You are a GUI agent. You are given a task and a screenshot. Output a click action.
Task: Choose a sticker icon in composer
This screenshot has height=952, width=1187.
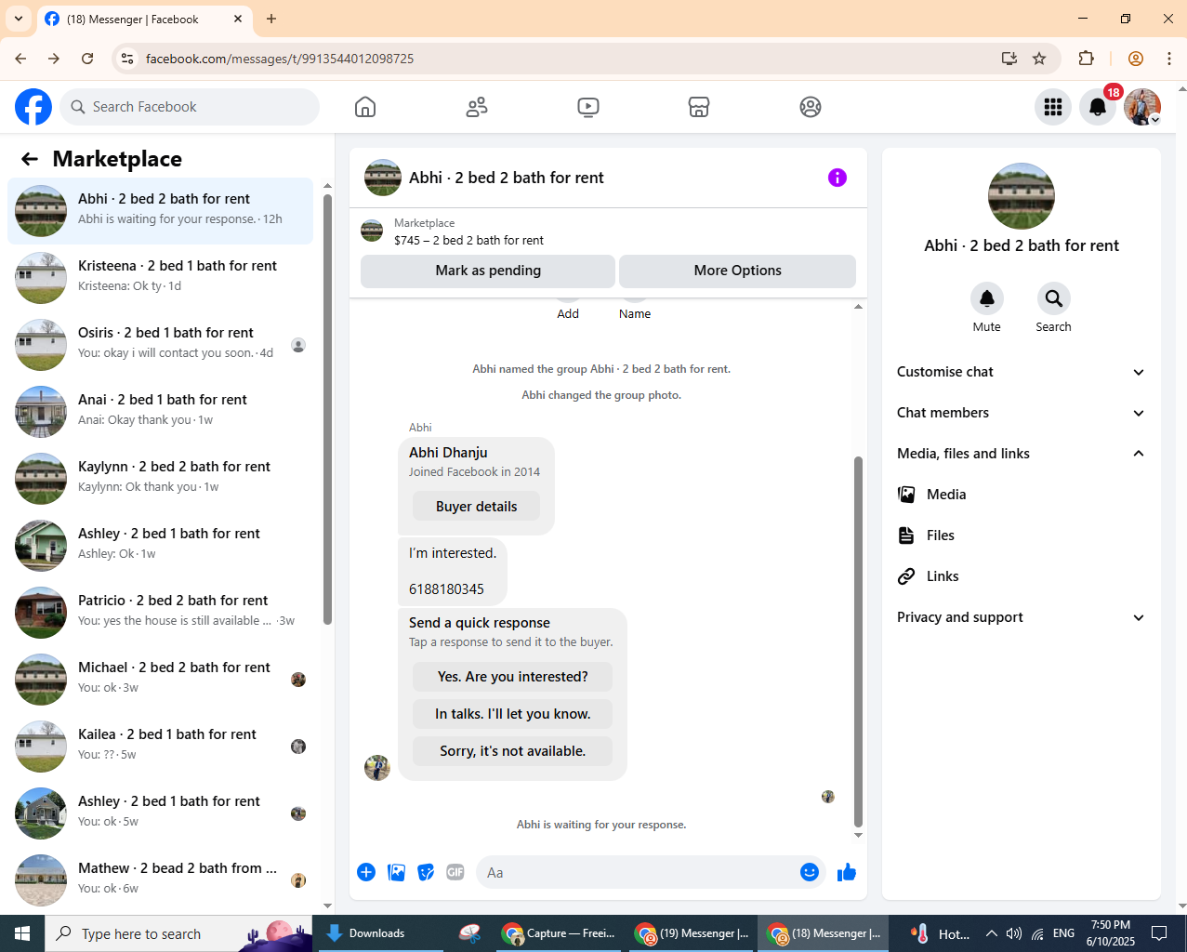pyautogui.click(x=426, y=872)
